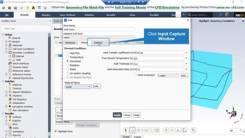Select the Mixed thermal condition
This screenshot has width=245, height=138.
pyautogui.click(x=67, y=69)
